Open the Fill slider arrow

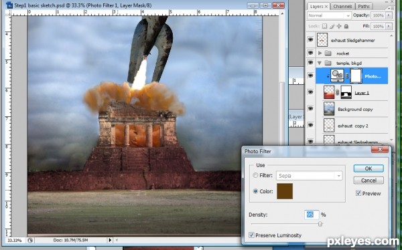click(x=389, y=26)
